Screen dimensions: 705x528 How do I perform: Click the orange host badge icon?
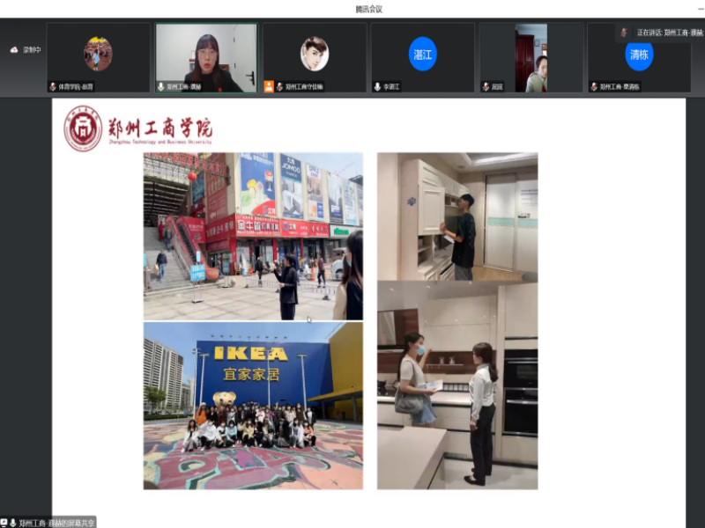(x=269, y=86)
